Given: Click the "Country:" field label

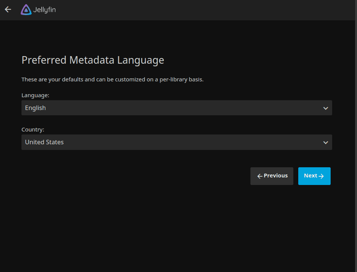Looking at the screenshot, I should click(x=33, y=130).
